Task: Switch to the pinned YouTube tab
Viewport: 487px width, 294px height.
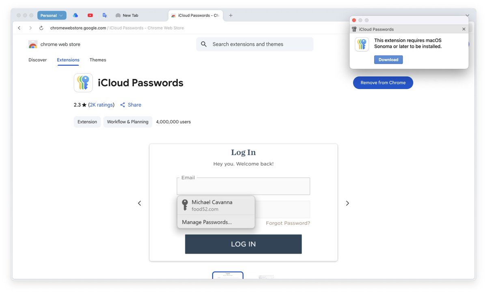Action: coord(90,15)
